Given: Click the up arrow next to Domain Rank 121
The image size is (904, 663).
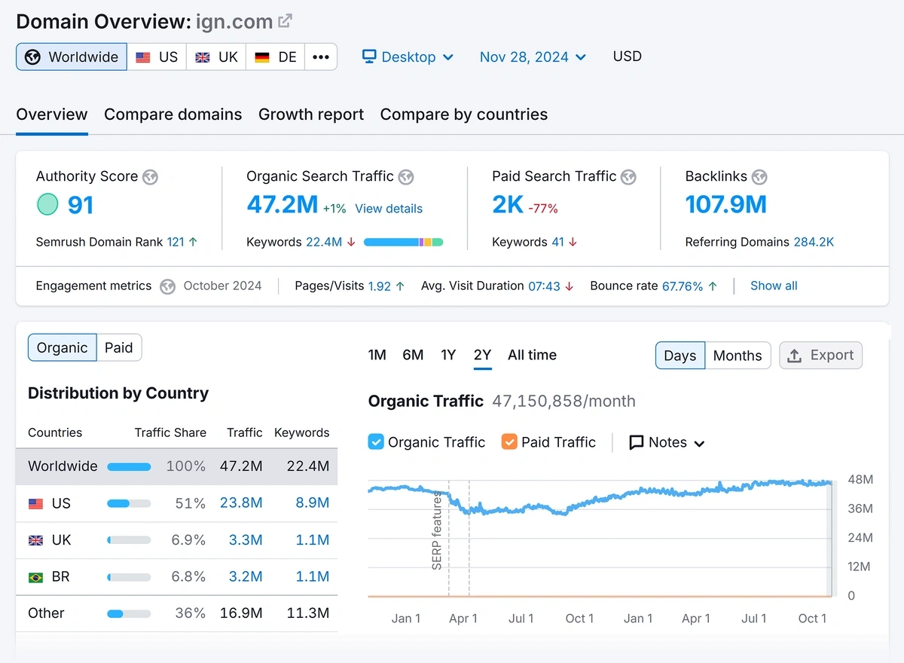Looking at the screenshot, I should pyautogui.click(x=193, y=242).
